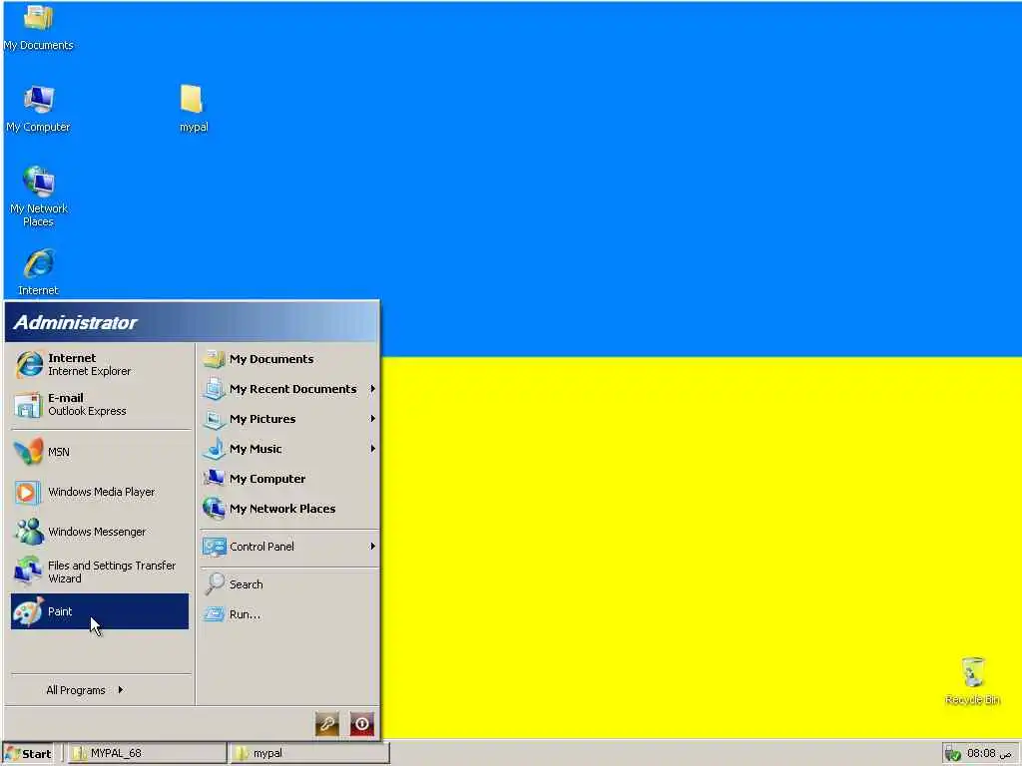Click the Windows Messenger people icon

(29, 532)
